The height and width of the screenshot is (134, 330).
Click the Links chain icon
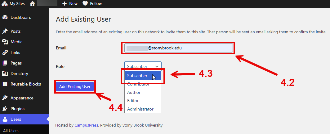pyautogui.click(x=5, y=52)
